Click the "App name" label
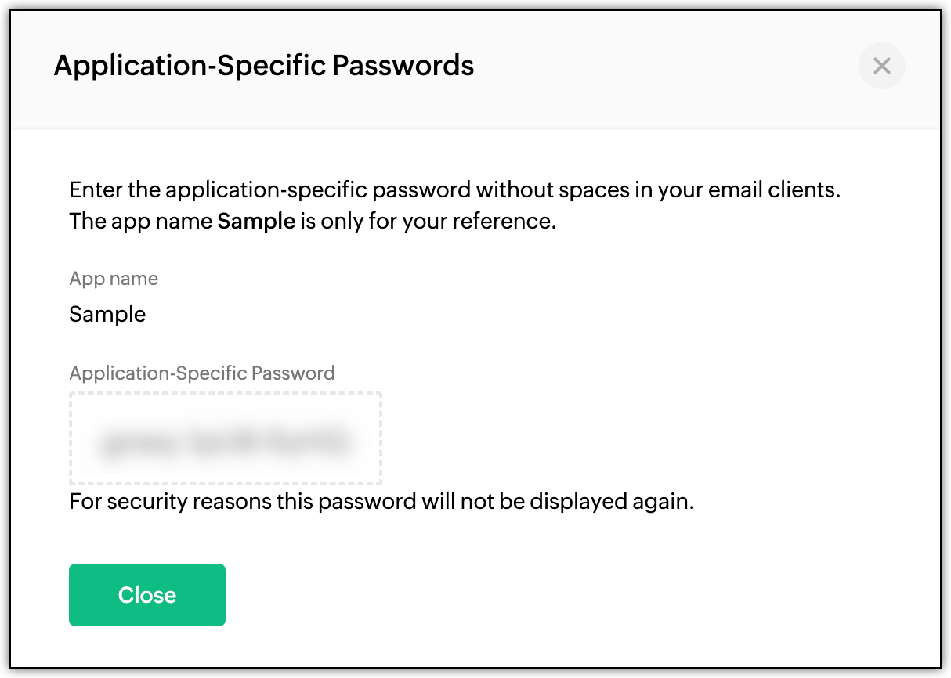This screenshot has height=678, width=951. [114, 279]
